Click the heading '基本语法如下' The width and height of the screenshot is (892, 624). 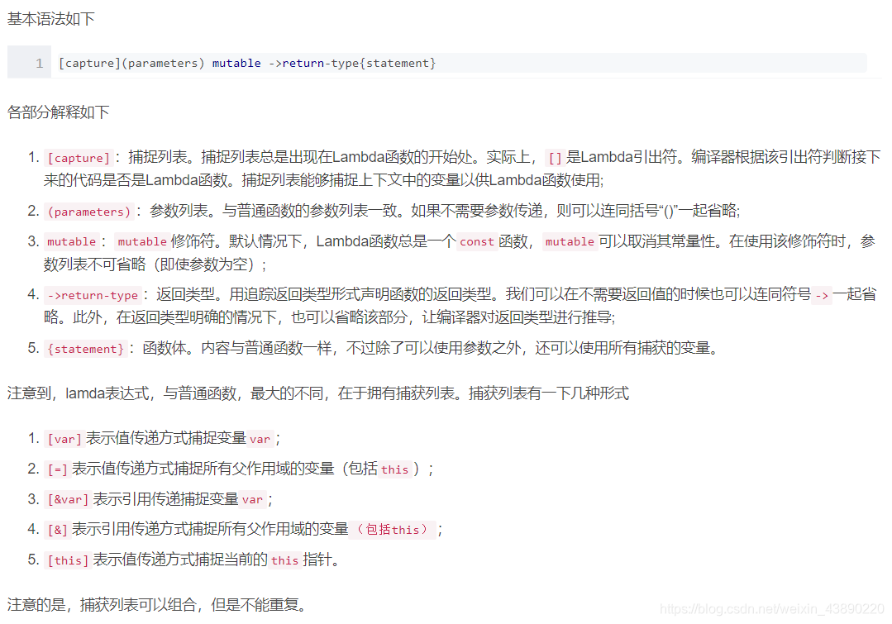pyautogui.click(x=51, y=19)
